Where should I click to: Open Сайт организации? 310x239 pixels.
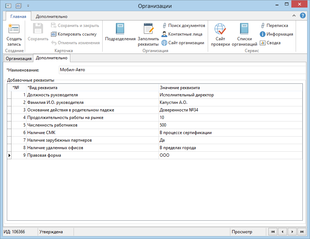pos(183,43)
